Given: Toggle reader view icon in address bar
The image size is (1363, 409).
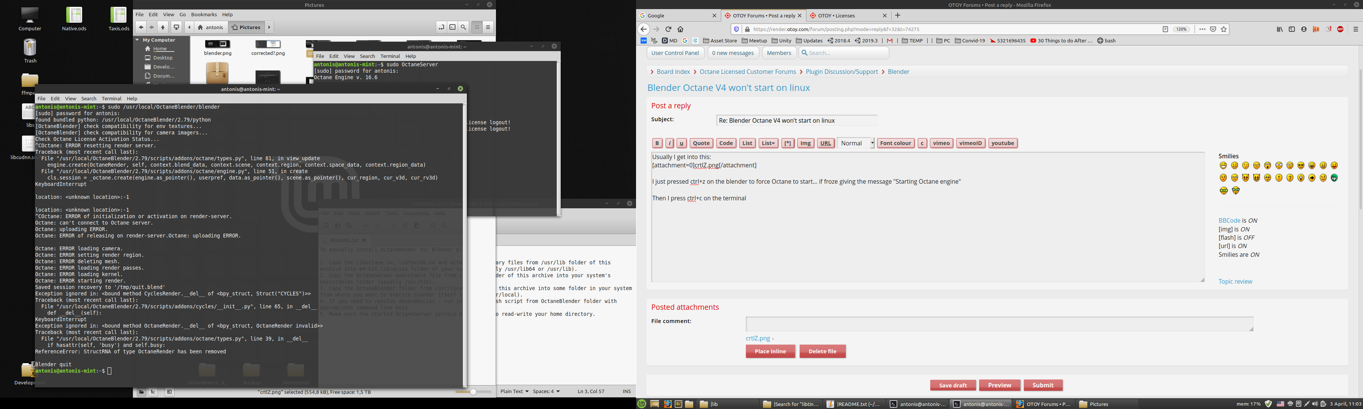Looking at the screenshot, I should pyautogui.click(x=1165, y=30).
